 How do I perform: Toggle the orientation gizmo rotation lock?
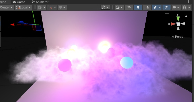click(x=186, y=16)
